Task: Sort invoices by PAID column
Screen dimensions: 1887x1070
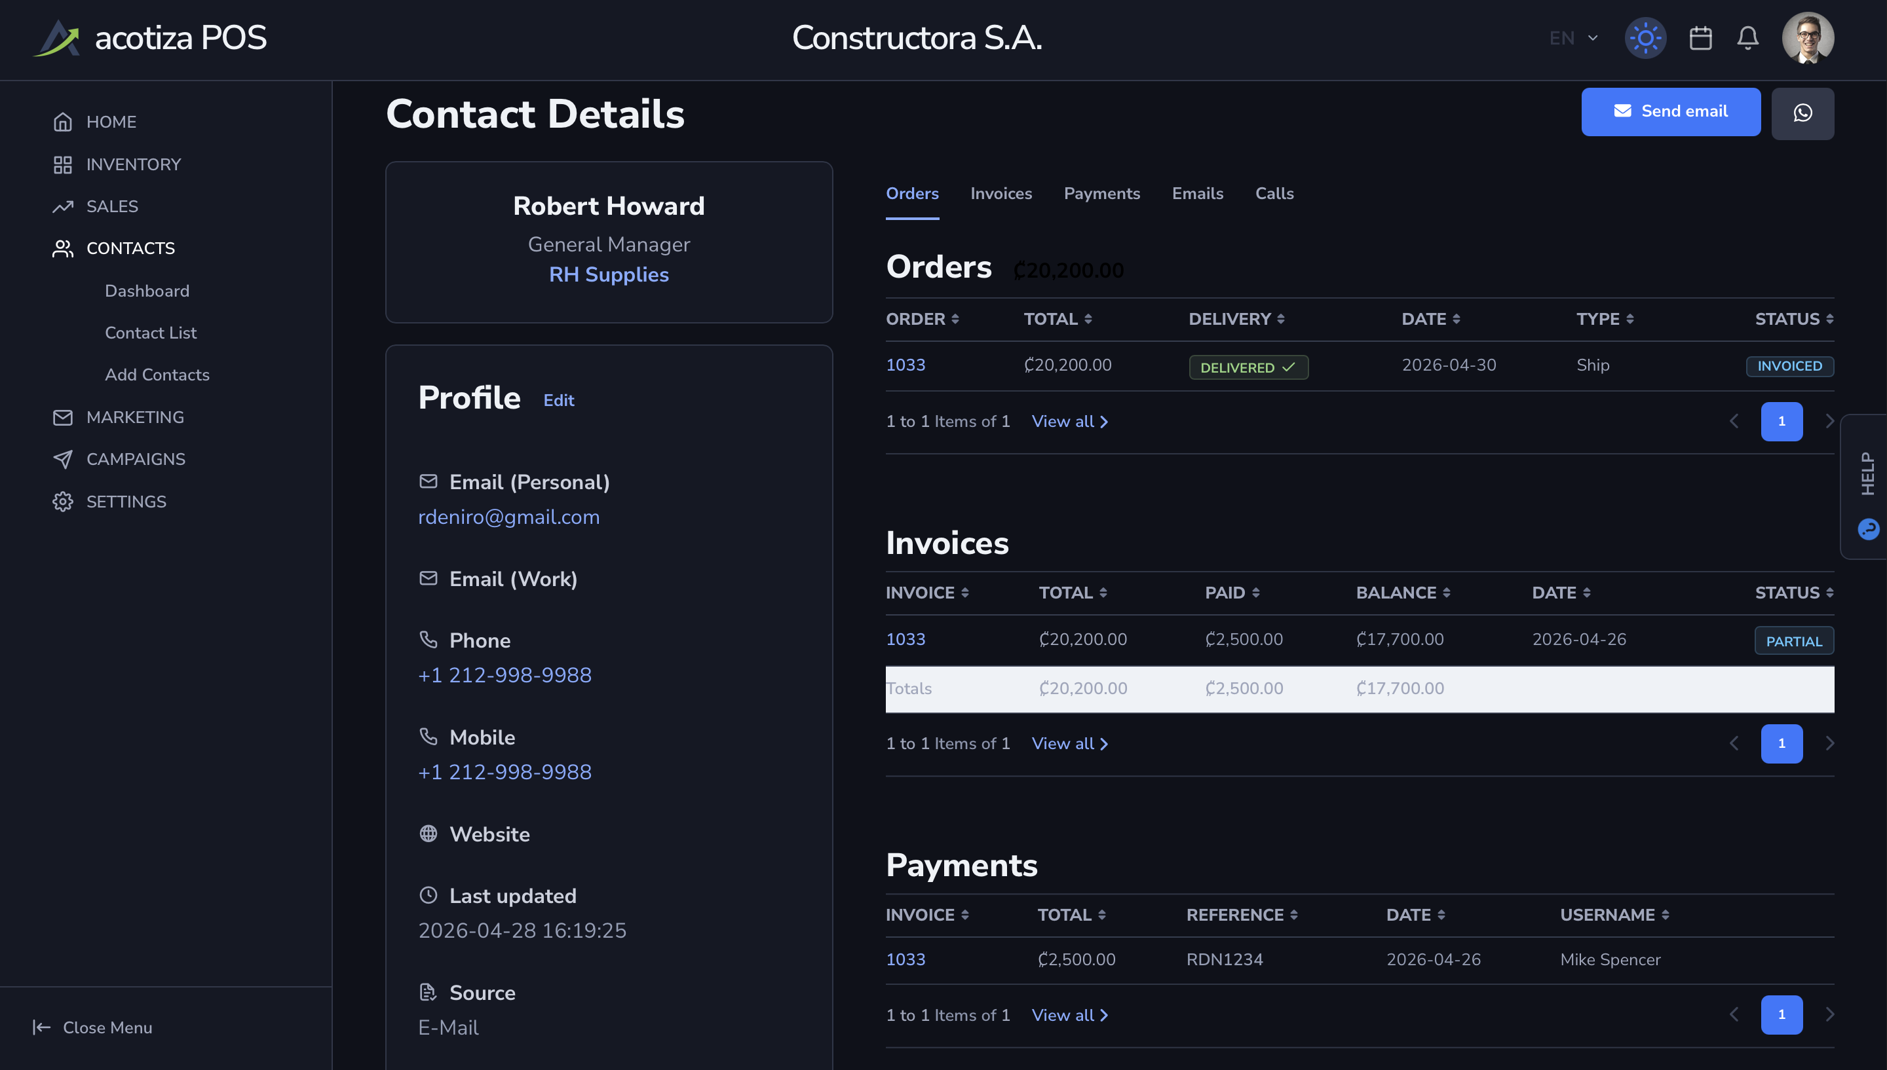Action: click(x=1232, y=593)
